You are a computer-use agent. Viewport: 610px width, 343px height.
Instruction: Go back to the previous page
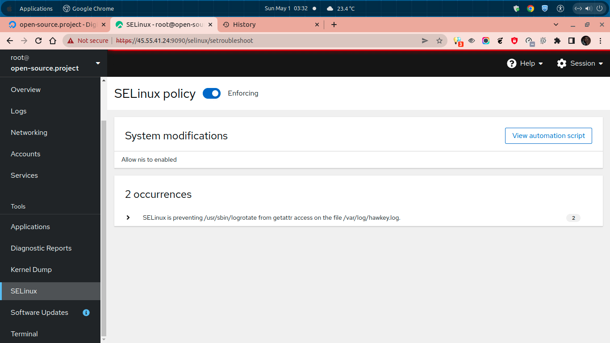(10, 41)
